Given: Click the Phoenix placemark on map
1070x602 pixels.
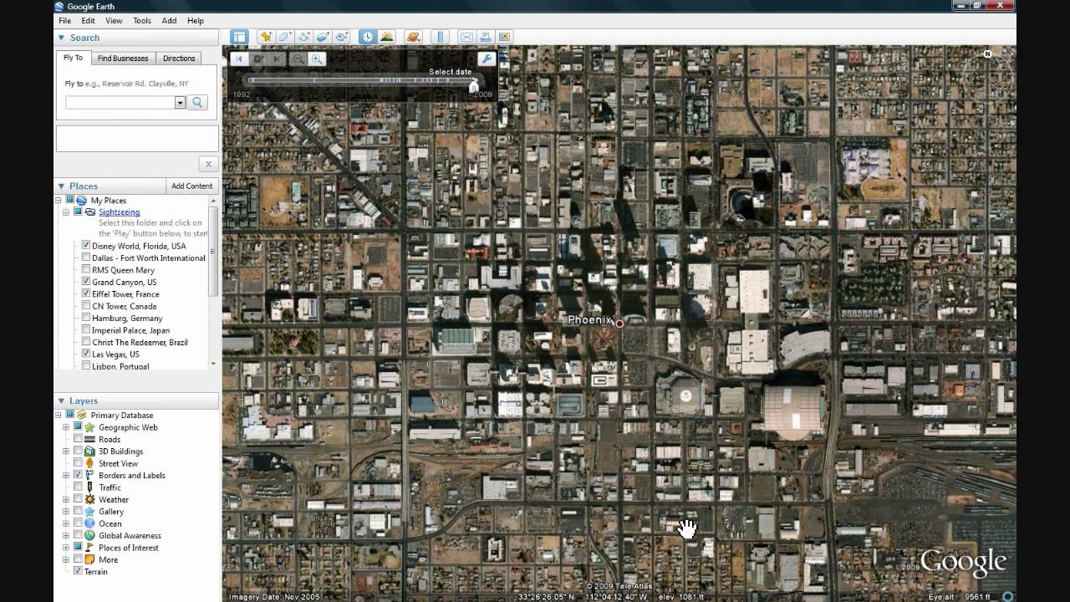Looking at the screenshot, I should pos(619,323).
